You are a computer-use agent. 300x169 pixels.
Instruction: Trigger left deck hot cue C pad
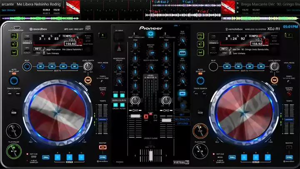point(81,157)
